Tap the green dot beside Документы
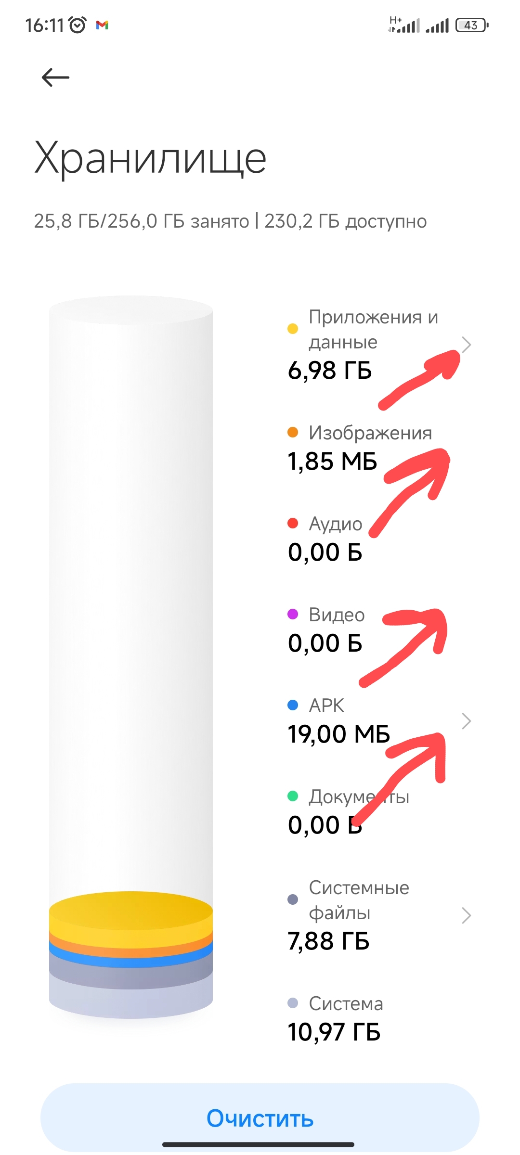Image resolution: width=520 pixels, height=1155 pixels. pyautogui.click(x=293, y=796)
